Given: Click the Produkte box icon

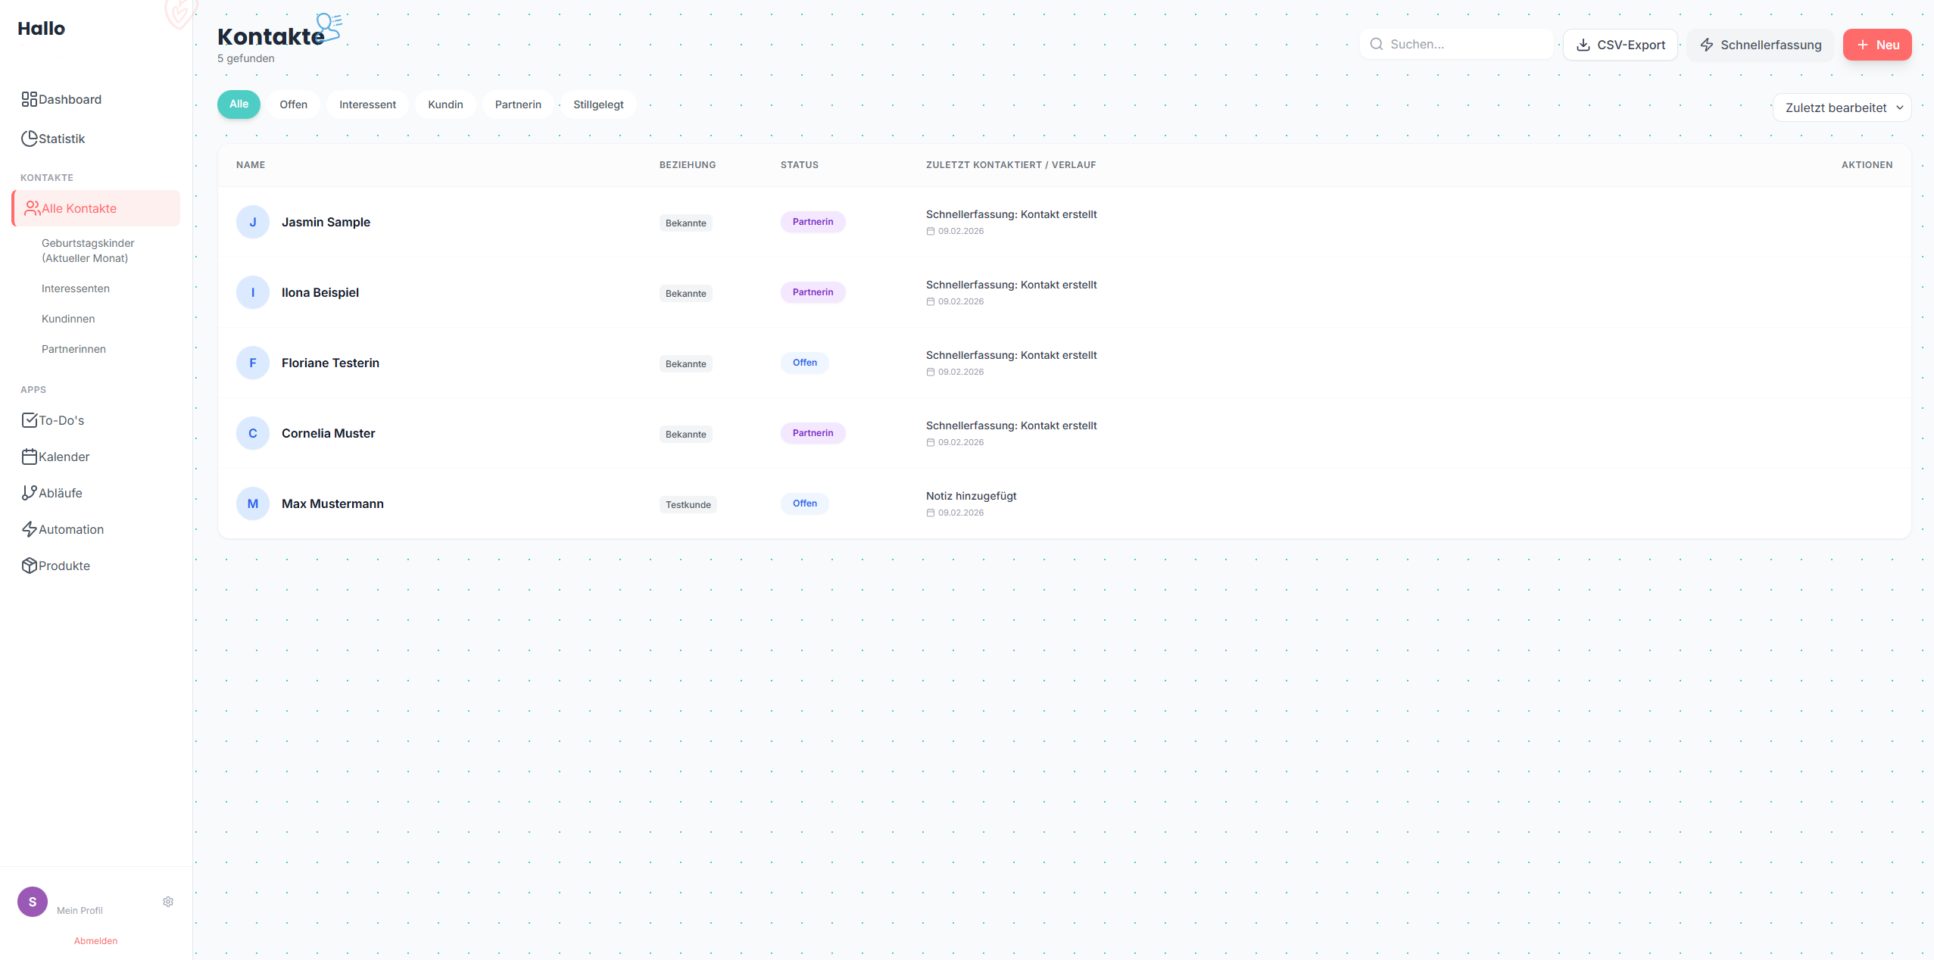Looking at the screenshot, I should [29, 566].
